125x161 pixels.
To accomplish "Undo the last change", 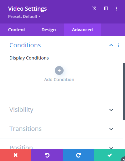I will coord(47,155).
